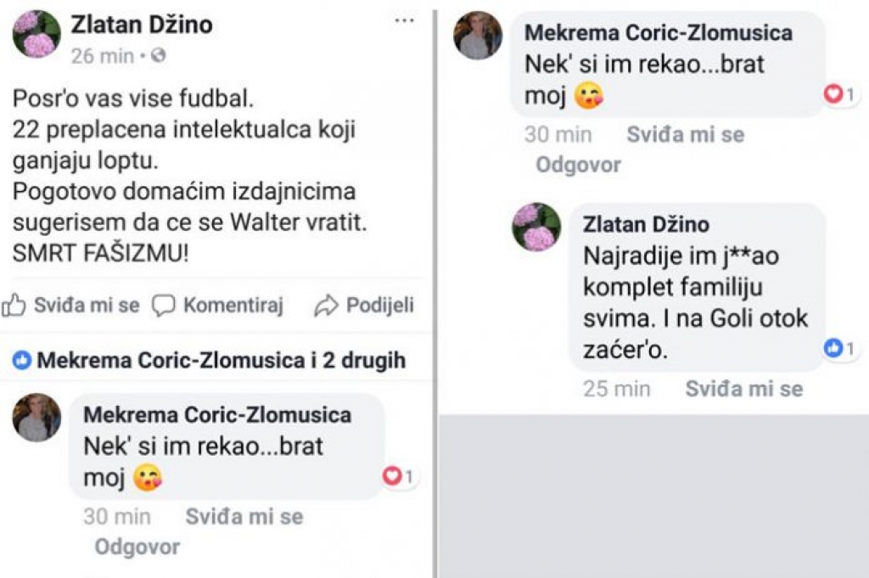This screenshot has width=869, height=578.
Task: Click heart reaction on left Mekrema comment
Action: pos(391,475)
